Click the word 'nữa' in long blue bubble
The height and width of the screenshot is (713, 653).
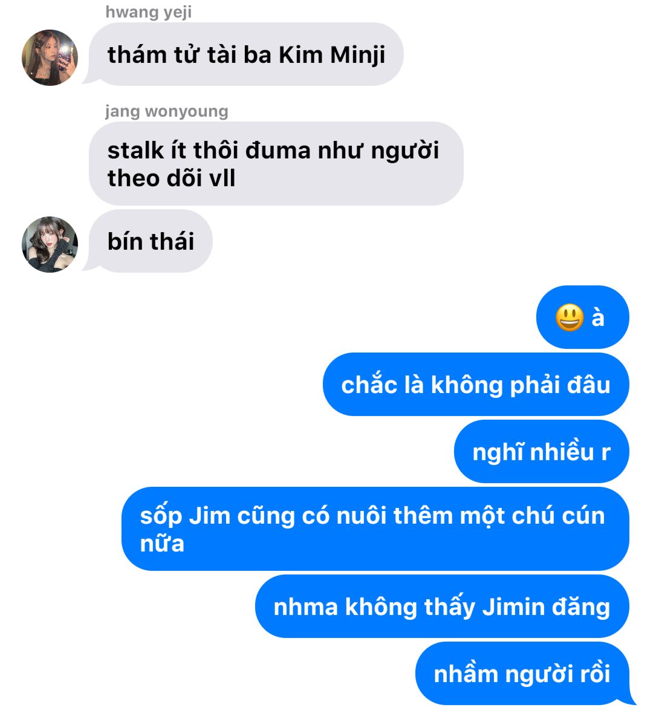[x=162, y=544]
